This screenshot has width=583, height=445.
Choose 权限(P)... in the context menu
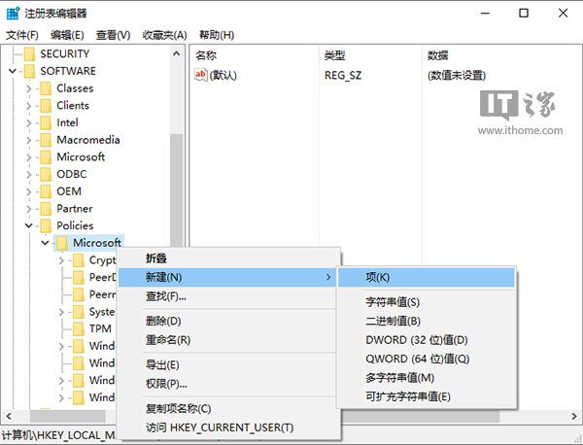click(x=229, y=384)
